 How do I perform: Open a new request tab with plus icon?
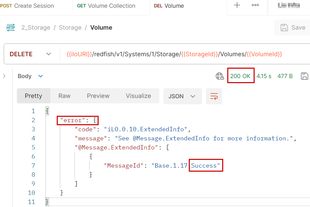click(237, 5)
